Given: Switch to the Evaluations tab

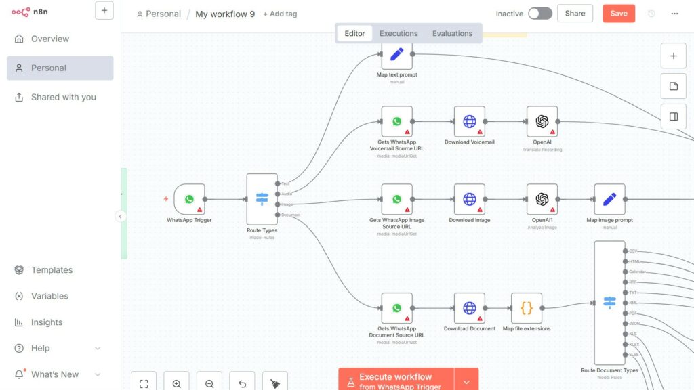Looking at the screenshot, I should 452,33.
